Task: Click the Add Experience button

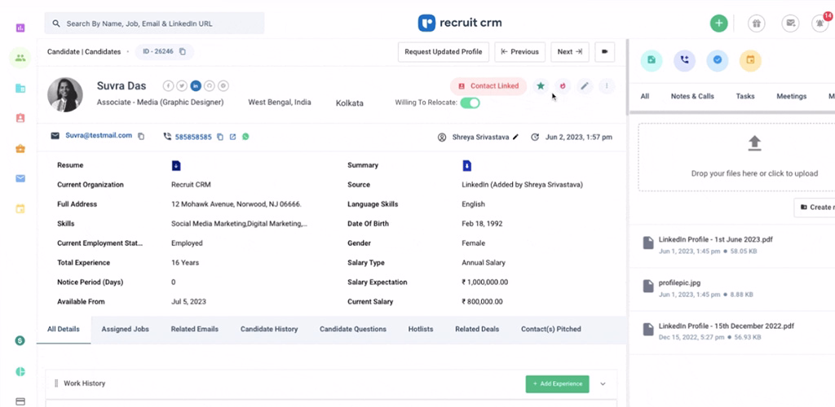Action: click(557, 383)
